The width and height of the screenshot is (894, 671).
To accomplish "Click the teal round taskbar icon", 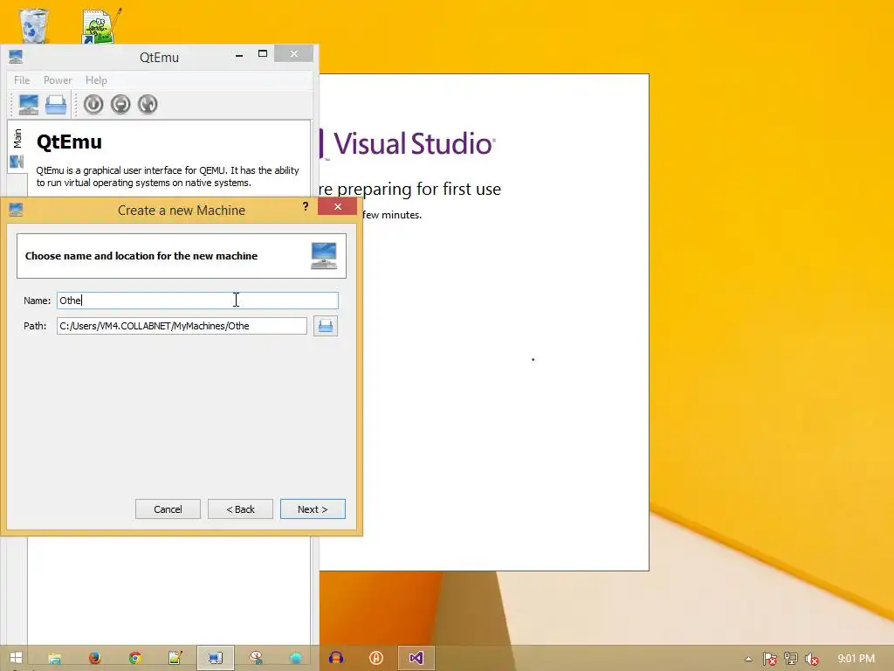I will (296, 659).
